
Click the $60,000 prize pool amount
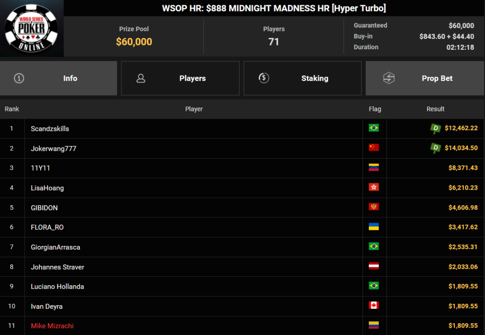134,42
